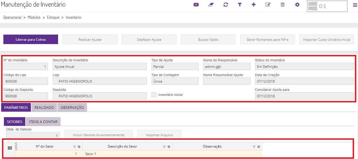
Task: Open column settings gear for Descrição do Setor
Action: 169,147
